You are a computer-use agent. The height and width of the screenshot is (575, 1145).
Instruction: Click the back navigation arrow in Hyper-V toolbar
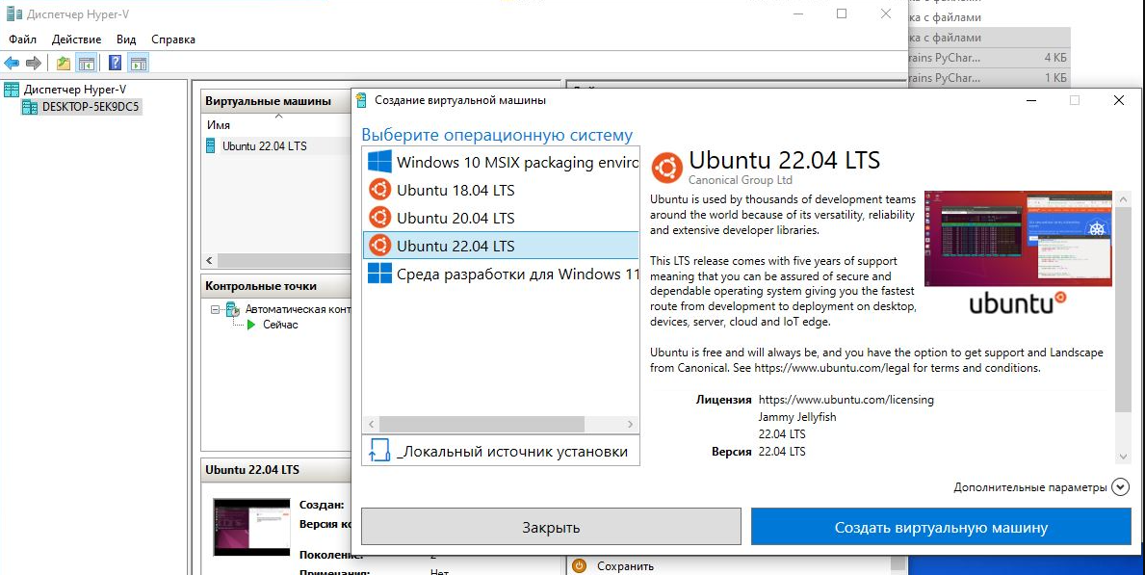pyautogui.click(x=13, y=61)
